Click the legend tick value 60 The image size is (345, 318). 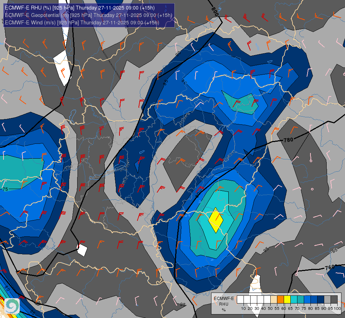coord(284,308)
